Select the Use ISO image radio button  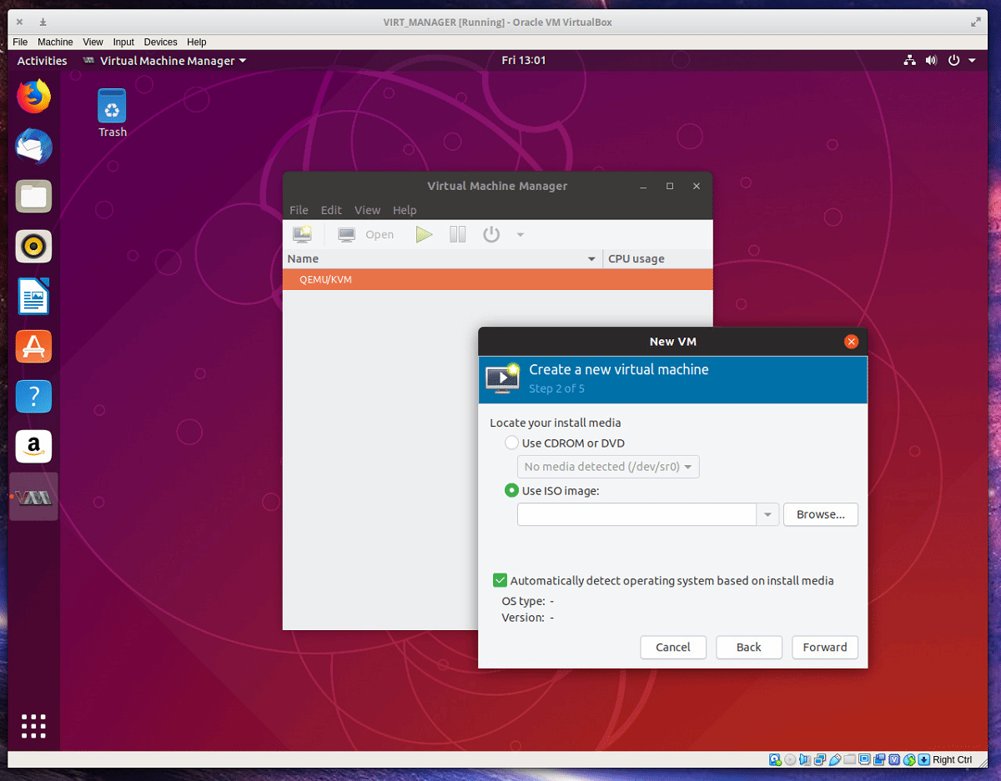click(x=511, y=490)
